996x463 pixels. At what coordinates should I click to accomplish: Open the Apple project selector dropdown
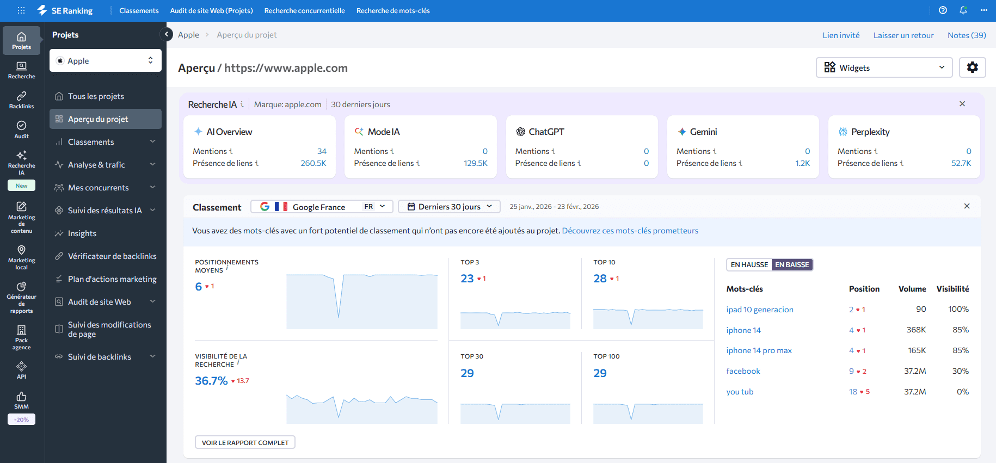coord(106,60)
